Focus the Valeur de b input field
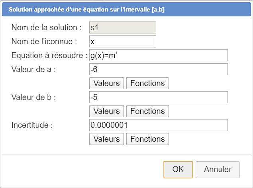Viewport: 253px width, 188px height. coord(158,97)
